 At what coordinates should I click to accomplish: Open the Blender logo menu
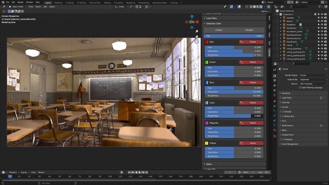pyautogui.click(x=3, y=2)
